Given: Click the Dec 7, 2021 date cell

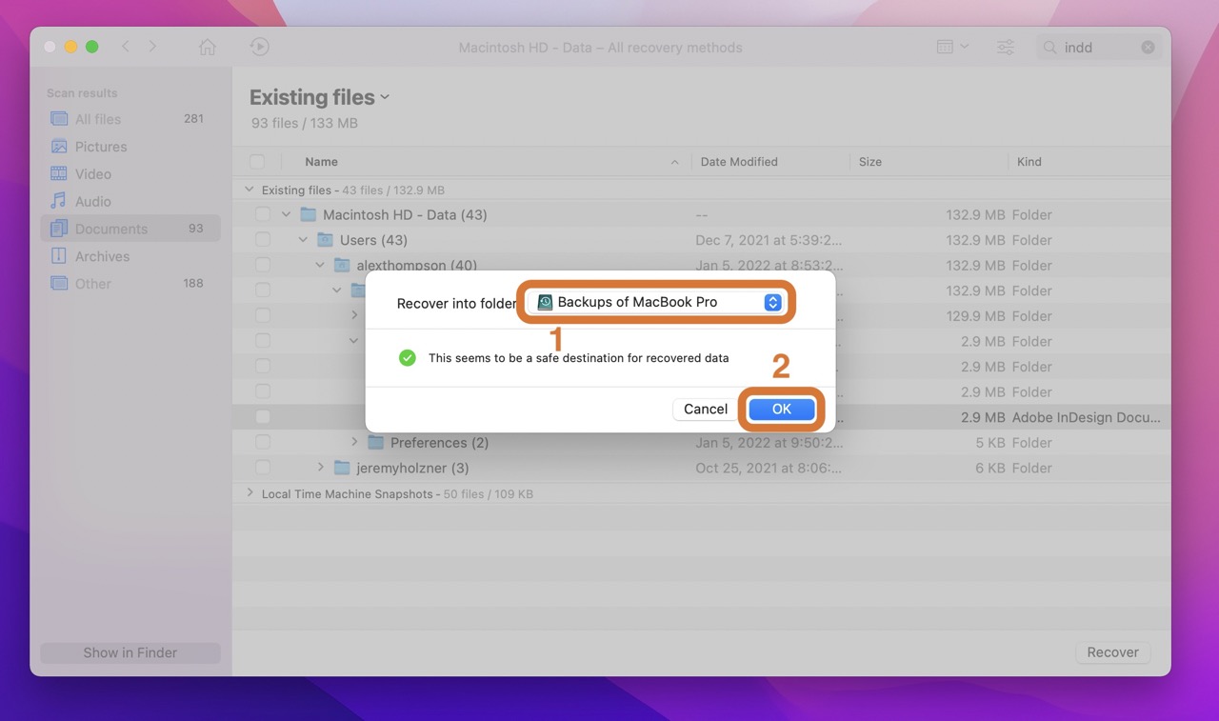Looking at the screenshot, I should click(x=769, y=240).
